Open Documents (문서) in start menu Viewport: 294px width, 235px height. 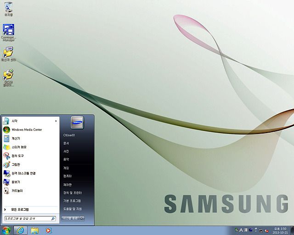[x=66, y=143]
